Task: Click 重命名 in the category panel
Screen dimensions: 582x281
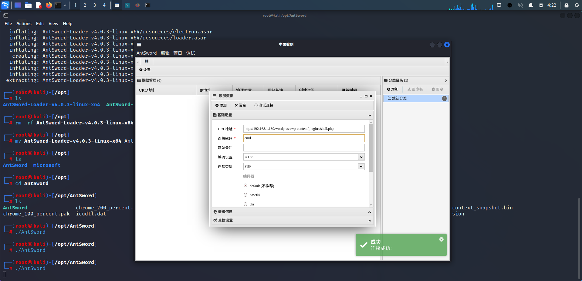Action: [x=415, y=89]
